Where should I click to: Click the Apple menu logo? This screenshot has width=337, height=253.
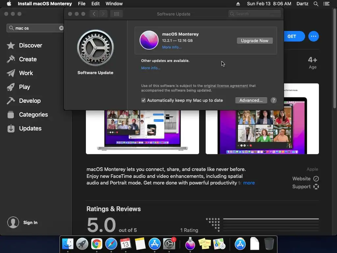[9, 4]
